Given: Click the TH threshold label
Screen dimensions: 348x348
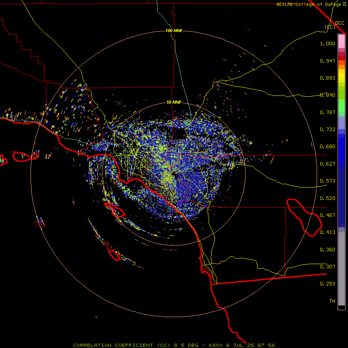Looking at the screenshot, I should click(332, 301).
